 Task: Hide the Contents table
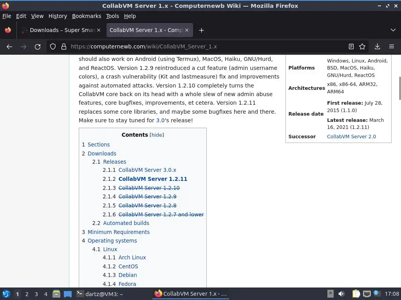[x=157, y=135]
